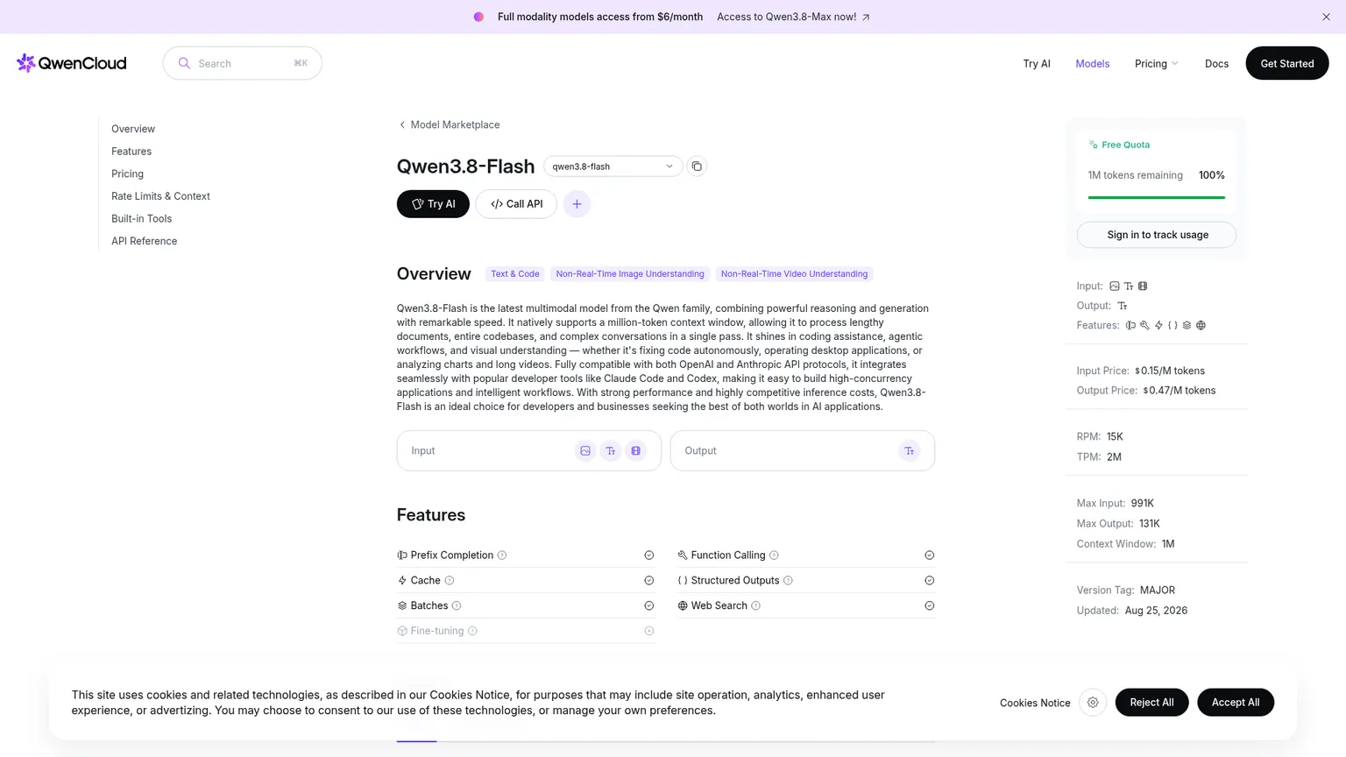Show info for Structured Outputs
The width and height of the screenshot is (1346, 757).
click(x=788, y=581)
